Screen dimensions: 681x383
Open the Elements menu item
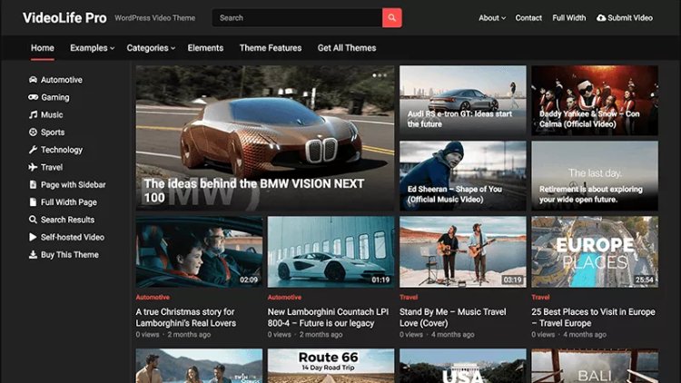tap(205, 48)
